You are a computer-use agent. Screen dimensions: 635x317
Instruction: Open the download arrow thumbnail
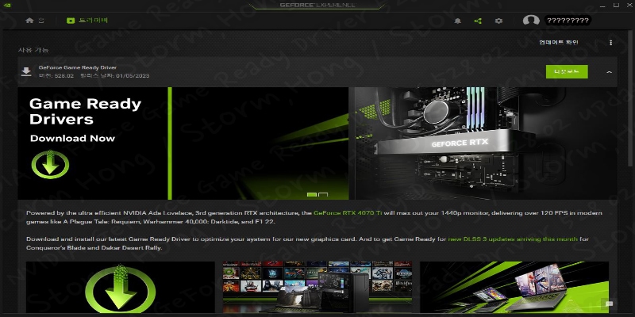click(121, 287)
